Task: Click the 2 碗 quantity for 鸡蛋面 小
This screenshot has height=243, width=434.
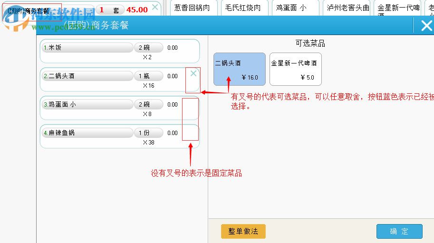Action: pos(149,104)
